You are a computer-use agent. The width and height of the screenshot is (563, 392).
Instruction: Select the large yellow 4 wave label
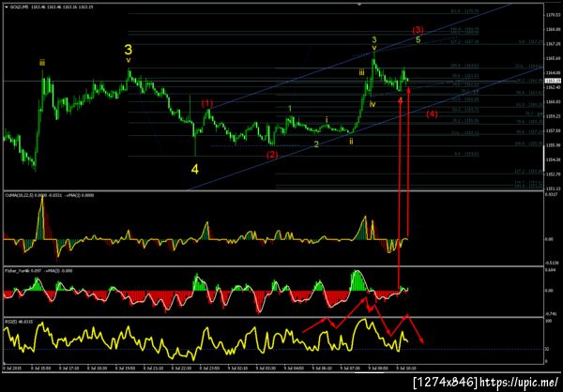point(194,170)
